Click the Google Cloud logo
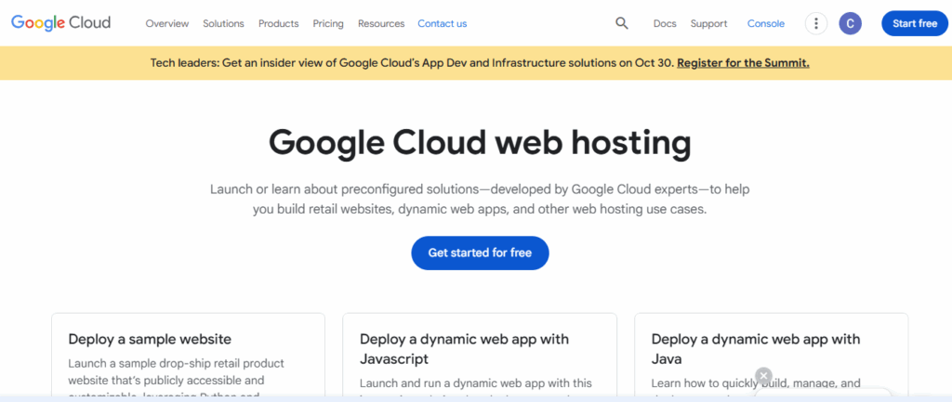952x402 pixels. coord(60,23)
